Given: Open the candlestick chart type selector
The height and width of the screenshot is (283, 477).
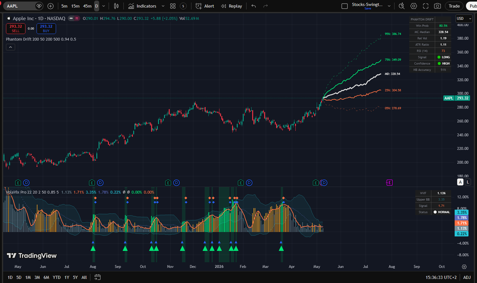Looking at the screenshot, I should coord(116,6).
